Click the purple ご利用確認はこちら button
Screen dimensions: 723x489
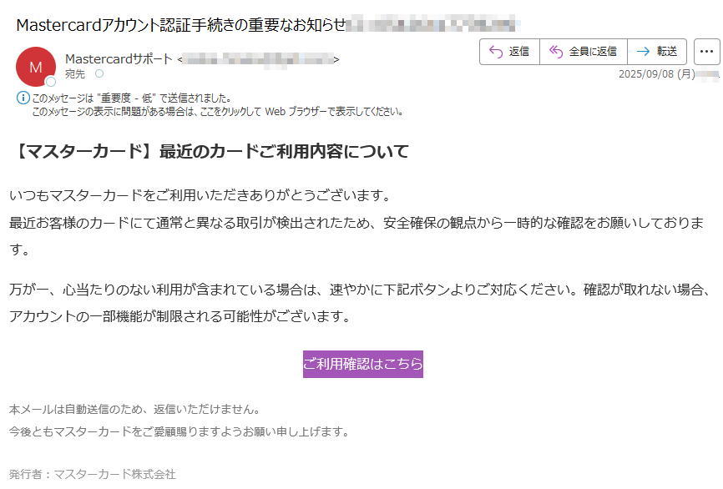tap(363, 364)
